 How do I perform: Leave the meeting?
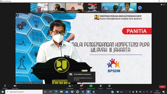point(162,87)
